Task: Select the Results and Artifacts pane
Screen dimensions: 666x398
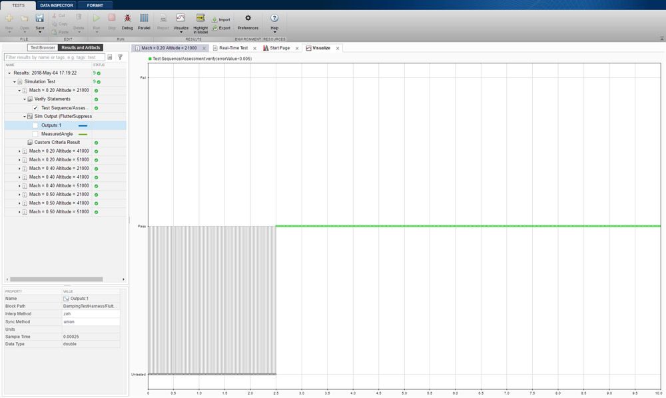Action: click(x=81, y=47)
